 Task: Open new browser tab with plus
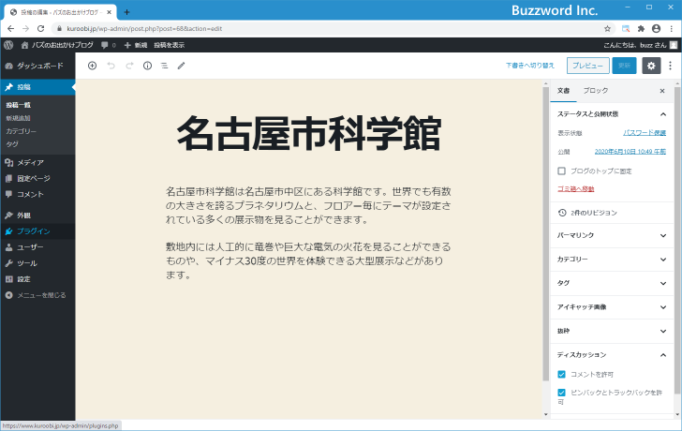tap(126, 12)
